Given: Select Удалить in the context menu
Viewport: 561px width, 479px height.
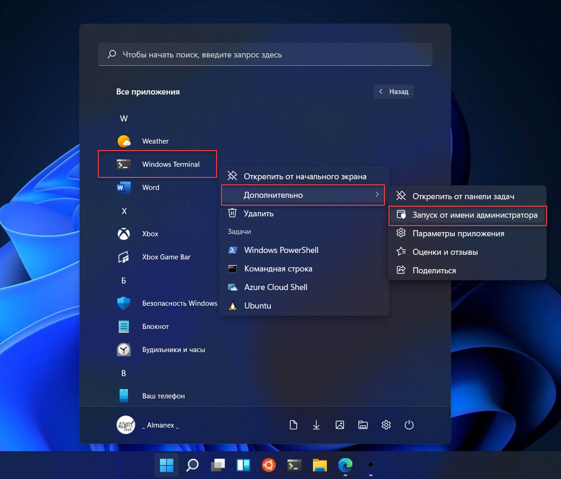Looking at the screenshot, I should (304, 214).
